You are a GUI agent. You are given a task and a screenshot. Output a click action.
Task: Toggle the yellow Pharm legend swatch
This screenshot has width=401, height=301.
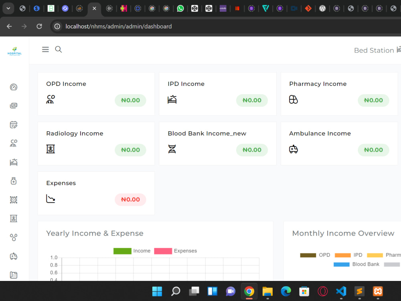coord(375,255)
